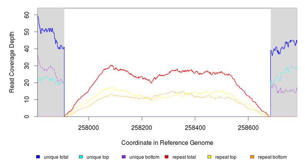This screenshot has width=305, height=166.
Task: Click the red 'repeat total' legend swatch
Action: (166, 157)
